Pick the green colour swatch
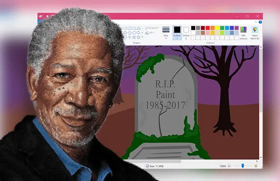Screen dimensions: 280x181 pos(222,28)
